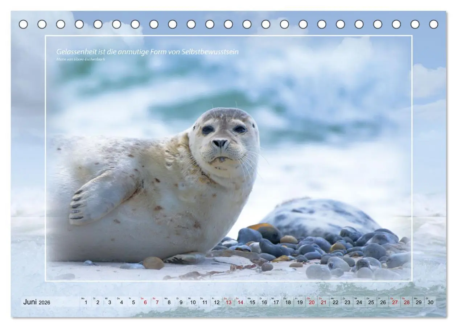Pick red Saturday date 20

tap(312, 302)
